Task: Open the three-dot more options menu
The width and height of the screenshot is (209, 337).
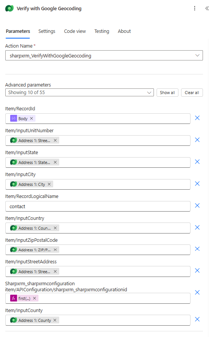Action: point(195,8)
